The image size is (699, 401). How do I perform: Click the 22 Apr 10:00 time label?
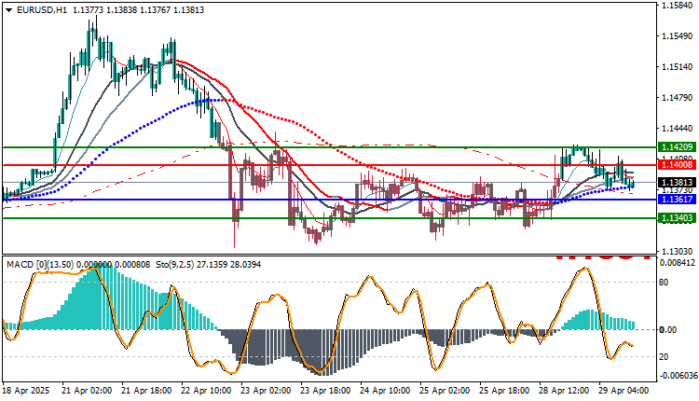pyautogui.click(x=206, y=391)
